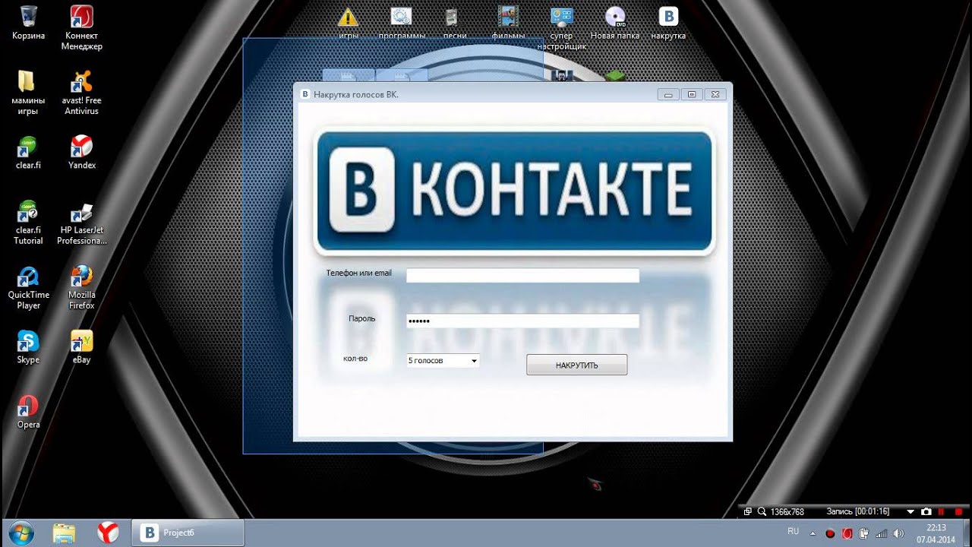The height and width of the screenshot is (547, 972).
Task: Close the Накрутка голосов ВК window
Action: click(x=715, y=94)
